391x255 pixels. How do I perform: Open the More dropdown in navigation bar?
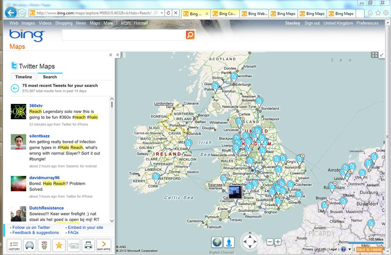tap(109, 23)
